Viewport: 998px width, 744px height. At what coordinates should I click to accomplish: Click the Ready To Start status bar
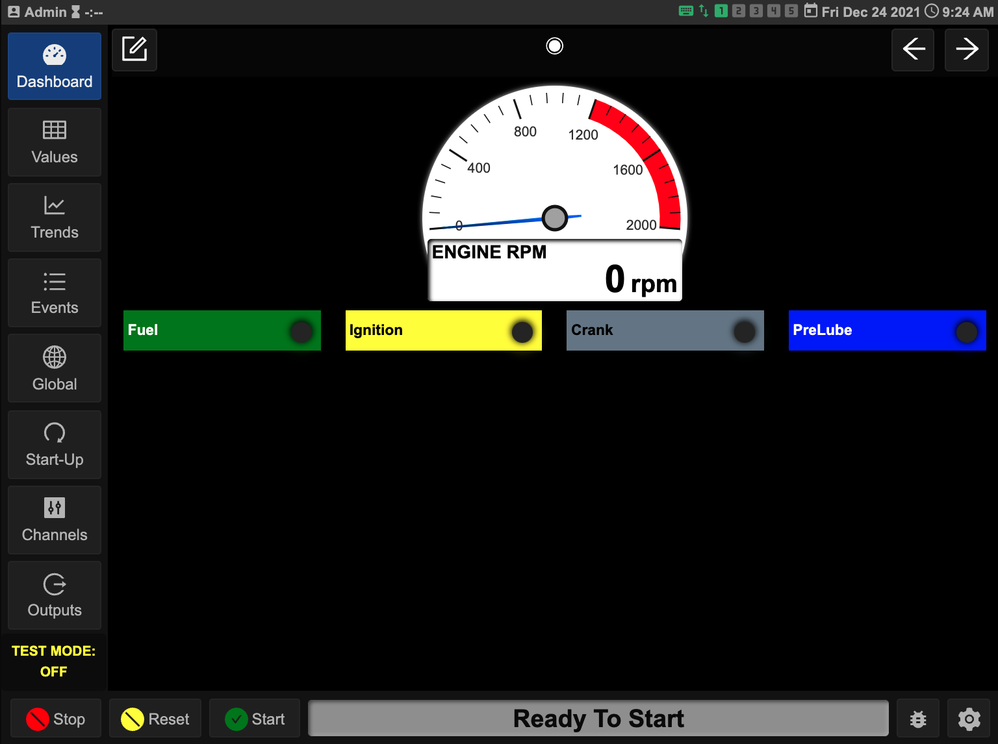click(x=598, y=719)
